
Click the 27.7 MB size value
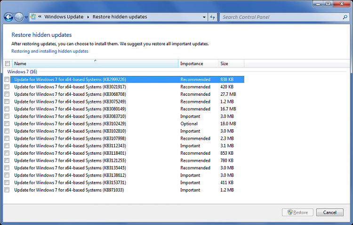[228, 94]
